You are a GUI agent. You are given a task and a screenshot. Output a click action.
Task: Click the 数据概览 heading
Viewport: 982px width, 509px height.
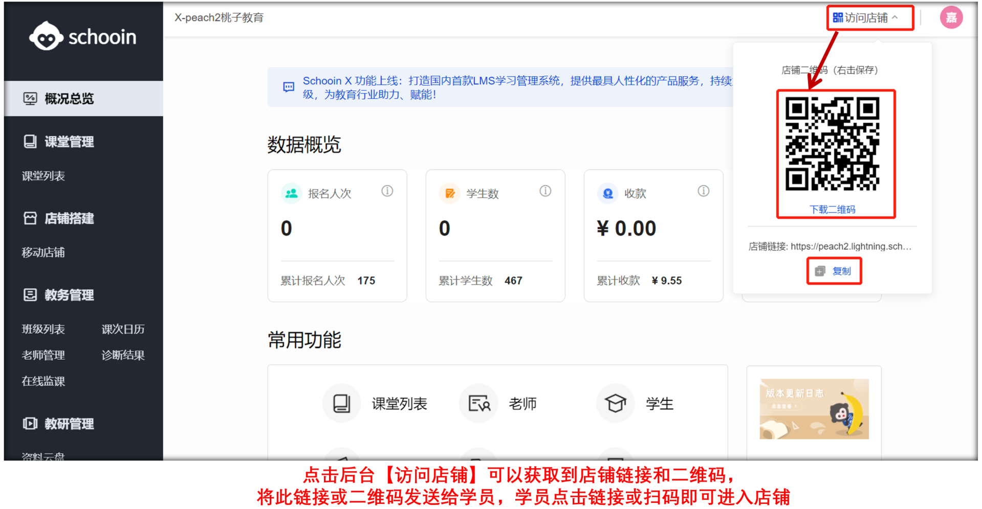304,145
